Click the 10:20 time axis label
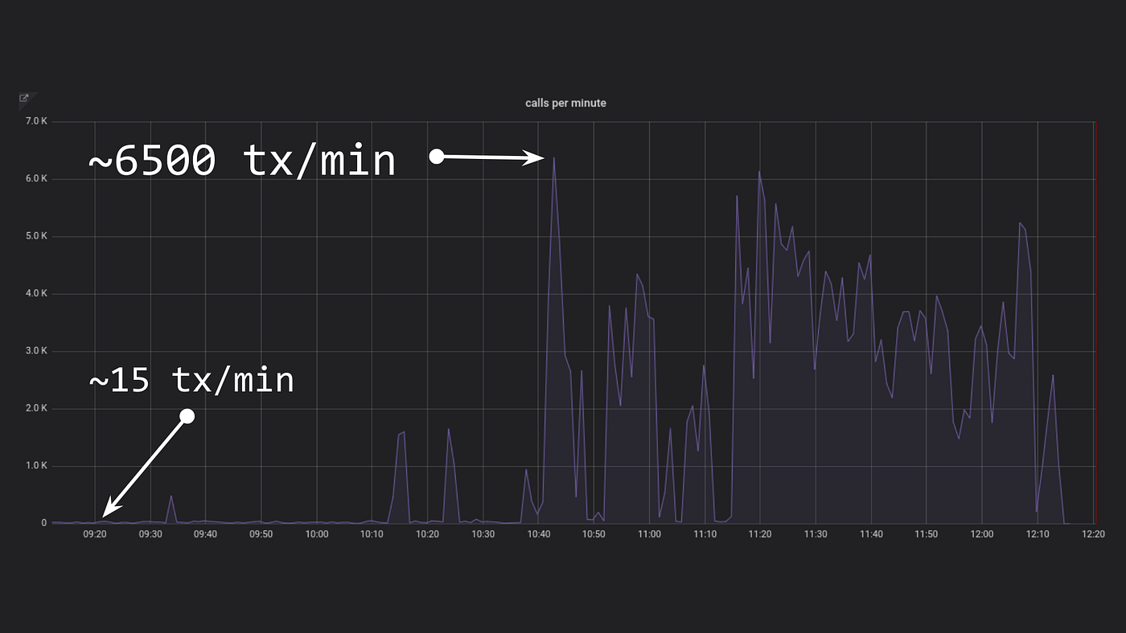 tap(428, 534)
